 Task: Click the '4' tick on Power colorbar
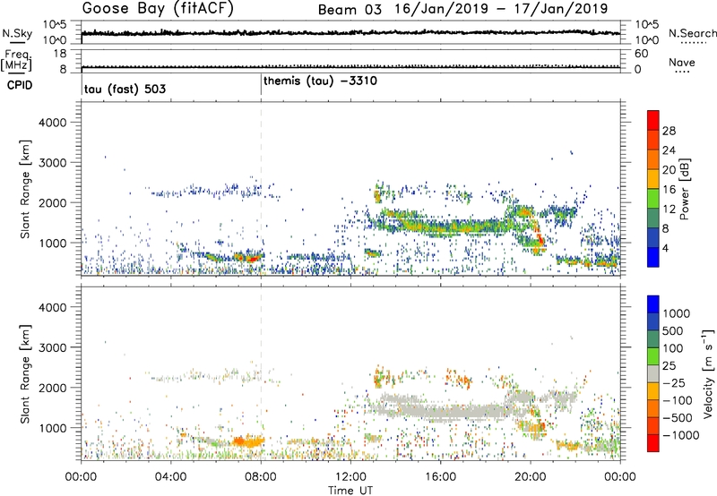(665, 249)
